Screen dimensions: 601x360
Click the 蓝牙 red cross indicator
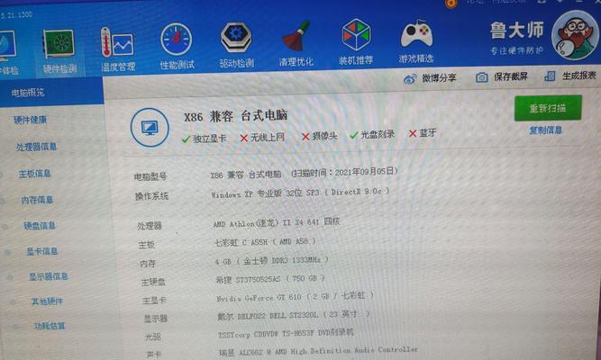click(x=413, y=134)
